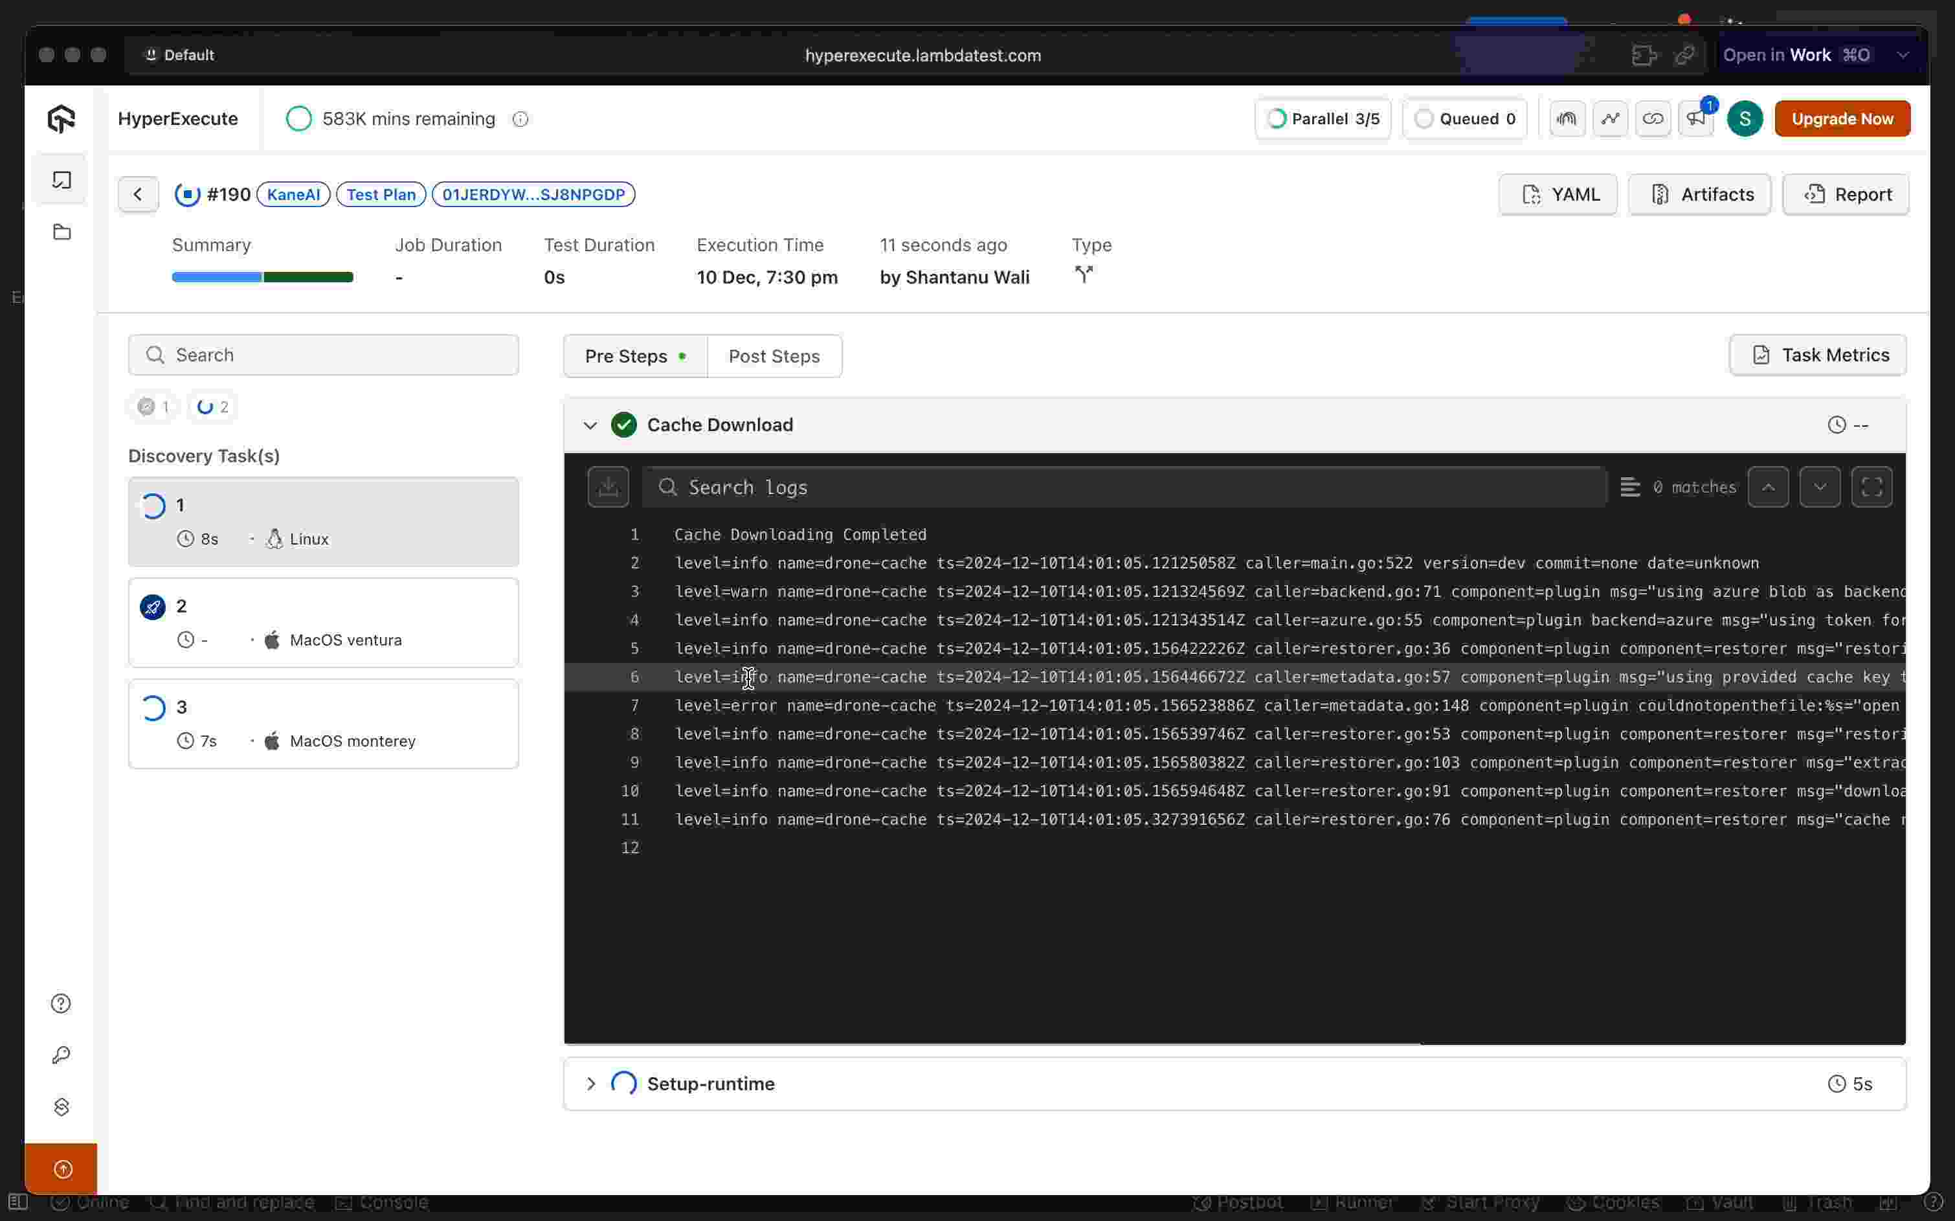The height and width of the screenshot is (1221, 1955).
Task: Jump to previous log search match
Action: pyautogui.click(x=1768, y=487)
